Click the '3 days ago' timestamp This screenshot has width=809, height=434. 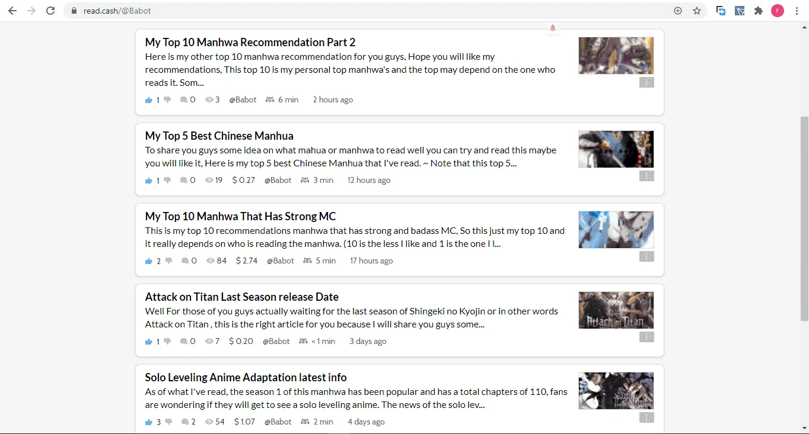pos(368,341)
